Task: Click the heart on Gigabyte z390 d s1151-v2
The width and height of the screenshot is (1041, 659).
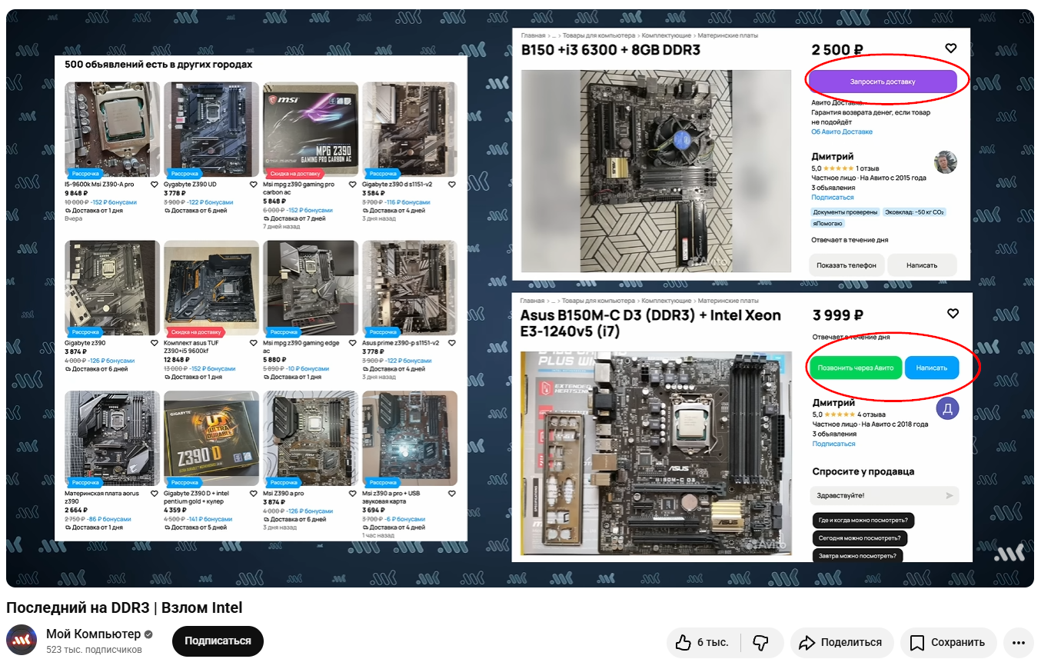Action: (452, 185)
